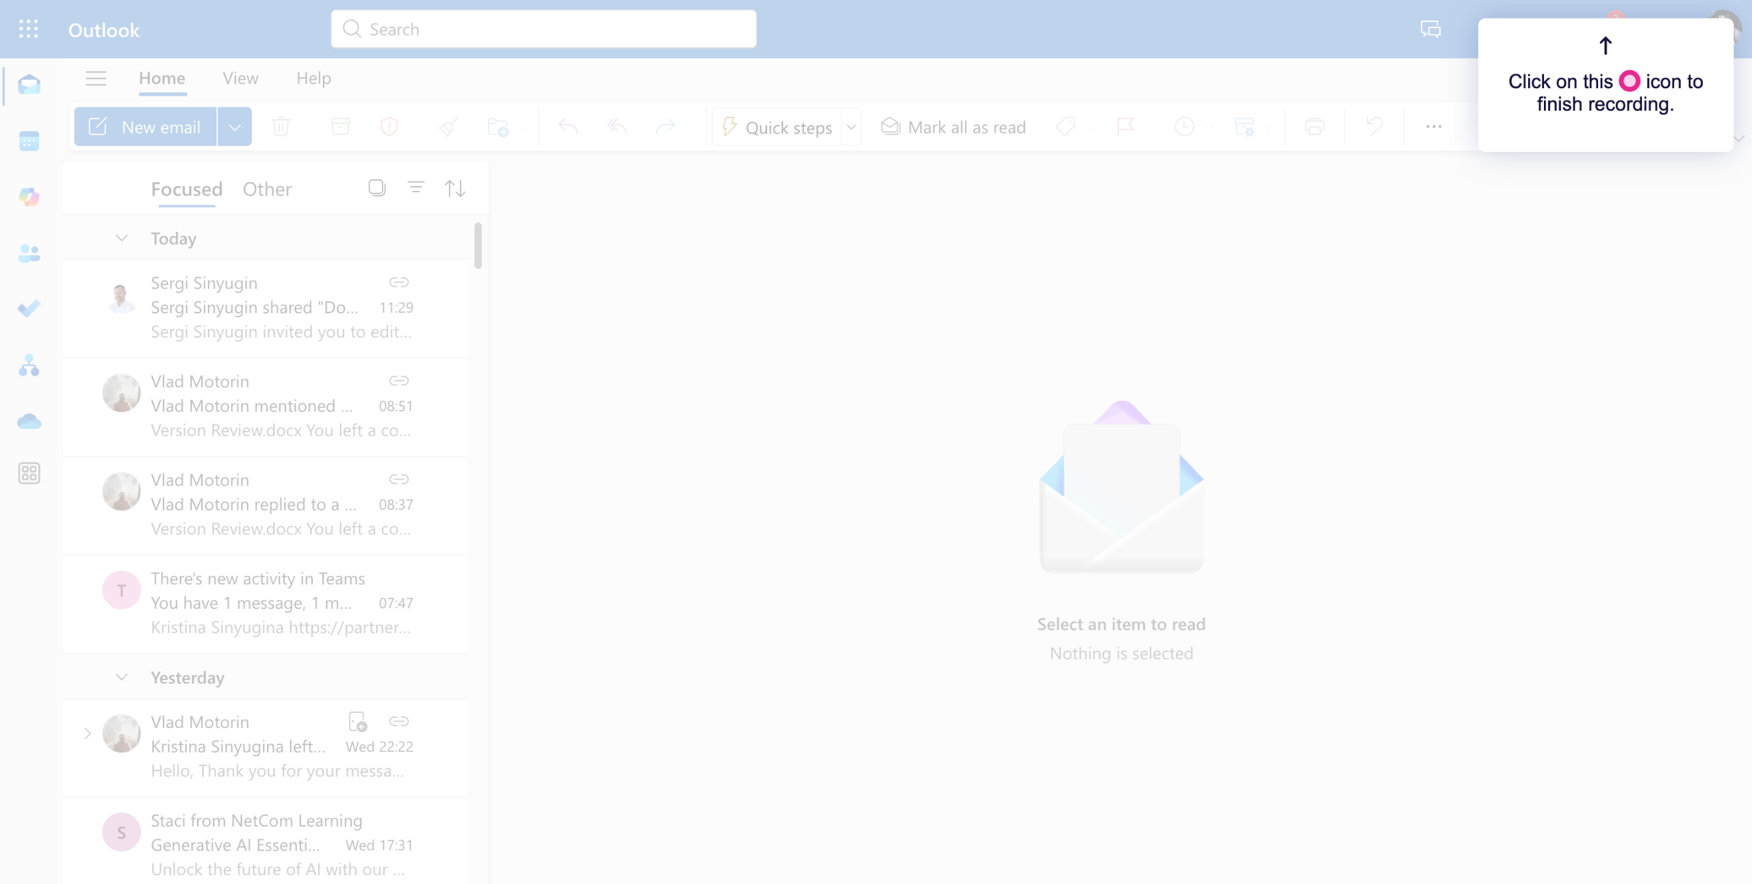
Task: Switch to the View ribbon tab
Action: pos(240,79)
